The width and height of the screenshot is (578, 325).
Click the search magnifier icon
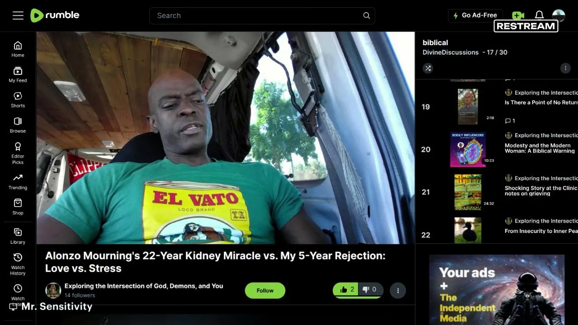(367, 15)
